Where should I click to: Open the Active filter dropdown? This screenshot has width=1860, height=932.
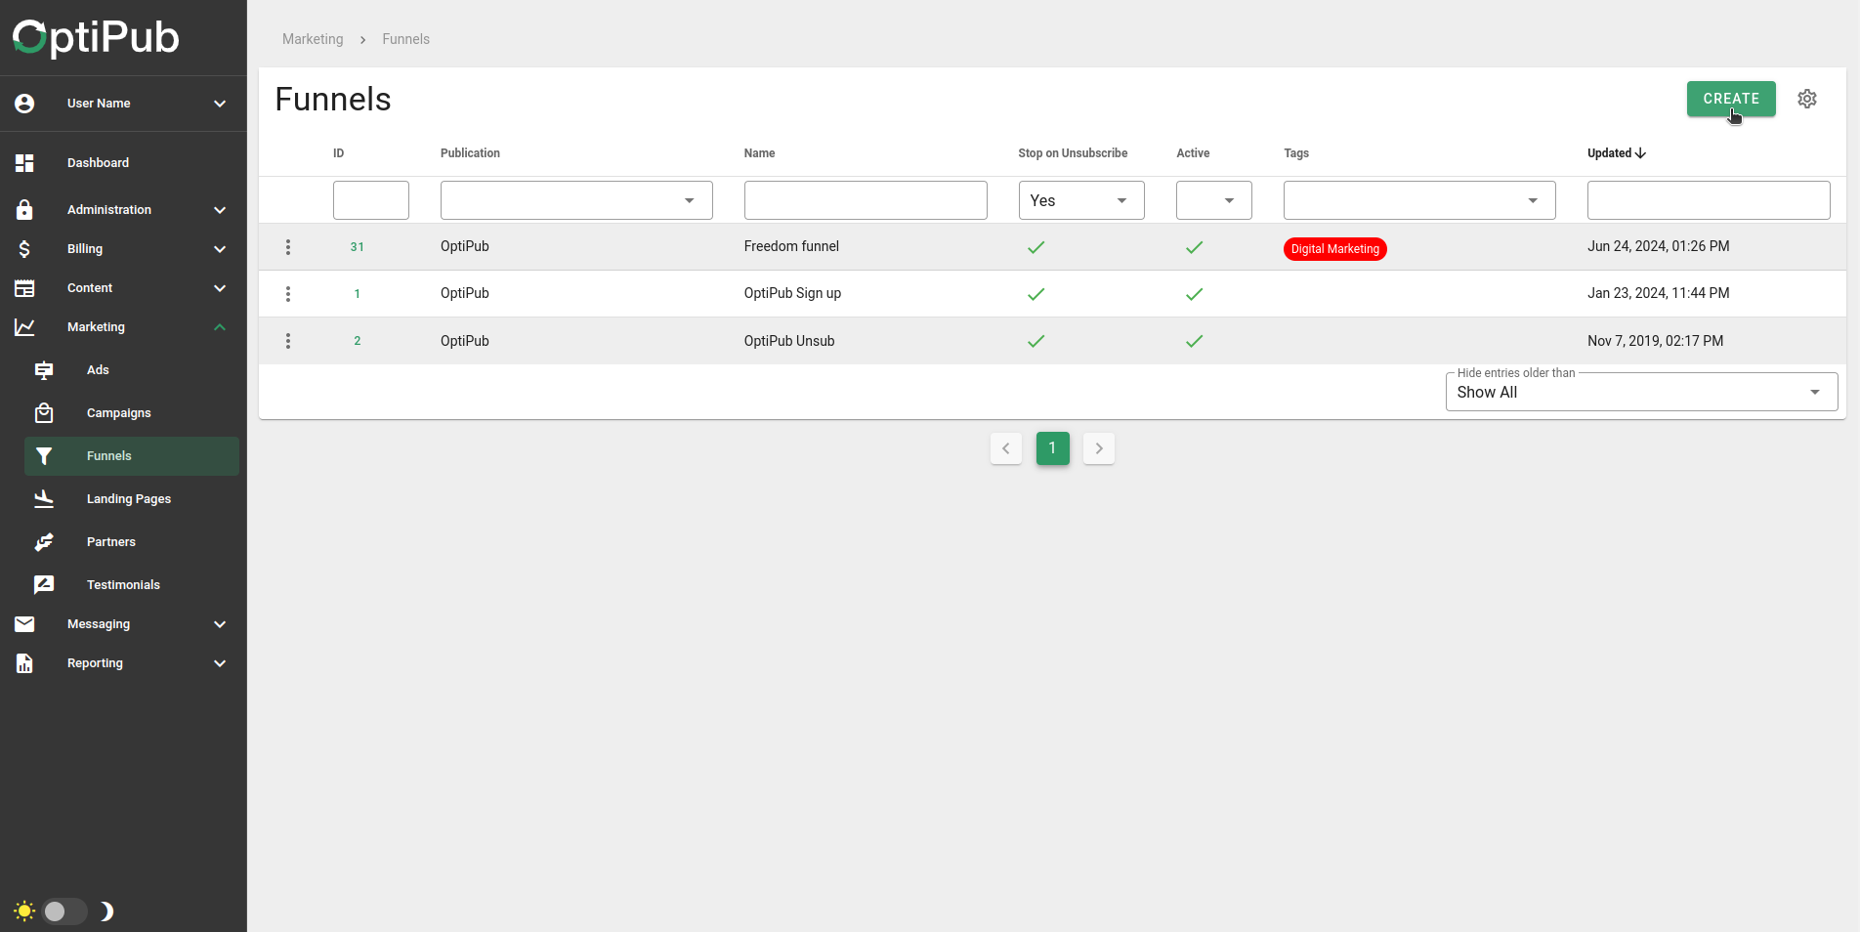point(1214,200)
